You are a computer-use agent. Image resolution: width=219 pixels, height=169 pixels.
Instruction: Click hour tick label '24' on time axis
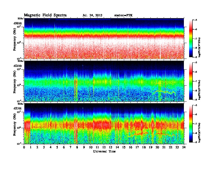[x=184, y=147]
